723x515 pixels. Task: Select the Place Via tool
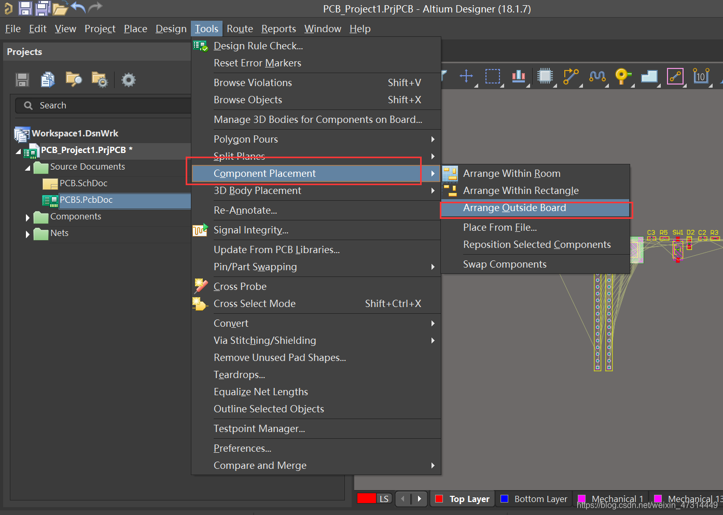pyautogui.click(x=622, y=76)
